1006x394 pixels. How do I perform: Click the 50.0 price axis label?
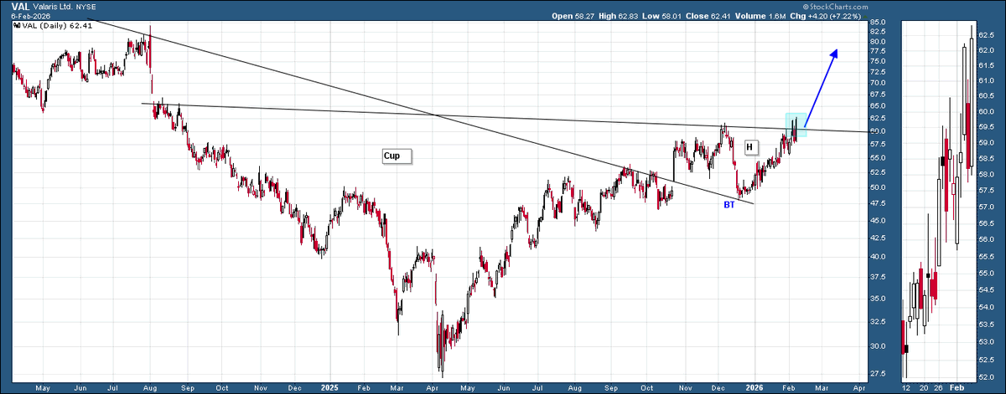(x=879, y=187)
